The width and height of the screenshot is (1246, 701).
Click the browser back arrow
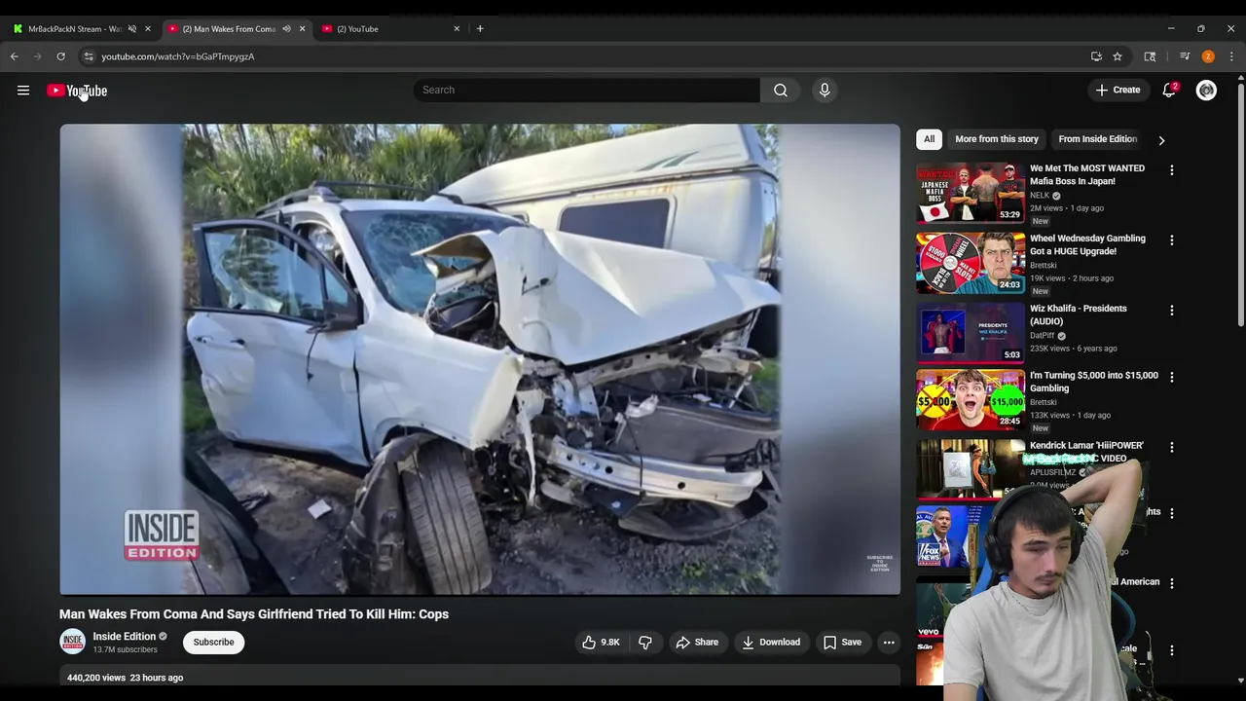click(15, 56)
